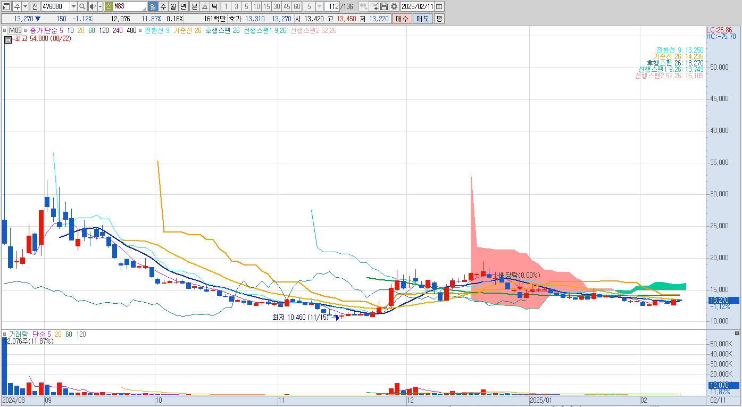Choose the 1 interval preset

click(226, 6)
